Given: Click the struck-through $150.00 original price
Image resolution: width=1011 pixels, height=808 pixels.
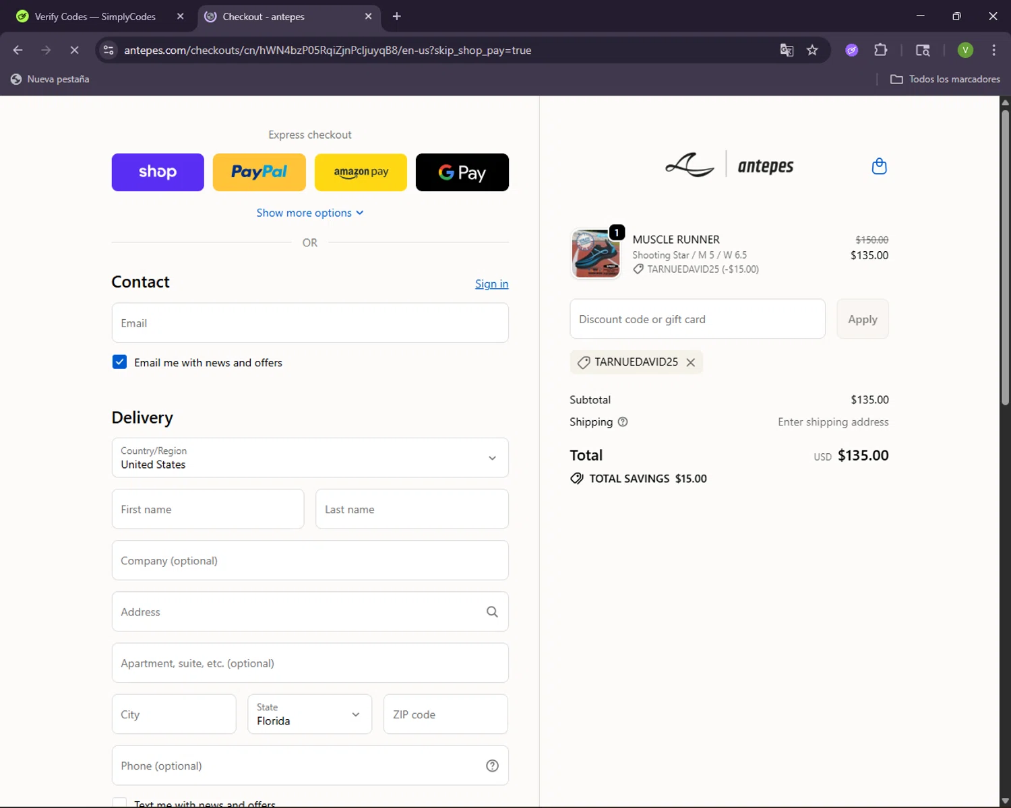Looking at the screenshot, I should [872, 240].
